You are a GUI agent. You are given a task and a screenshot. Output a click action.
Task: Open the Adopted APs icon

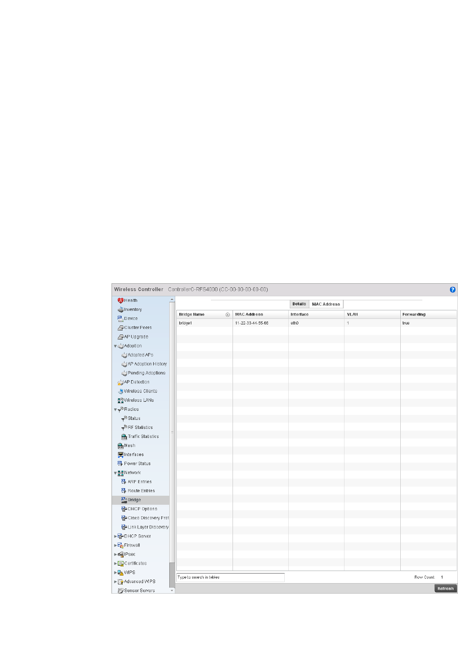click(124, 355)
